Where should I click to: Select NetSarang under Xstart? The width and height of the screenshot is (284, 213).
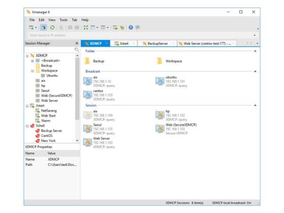click(49, 111)
